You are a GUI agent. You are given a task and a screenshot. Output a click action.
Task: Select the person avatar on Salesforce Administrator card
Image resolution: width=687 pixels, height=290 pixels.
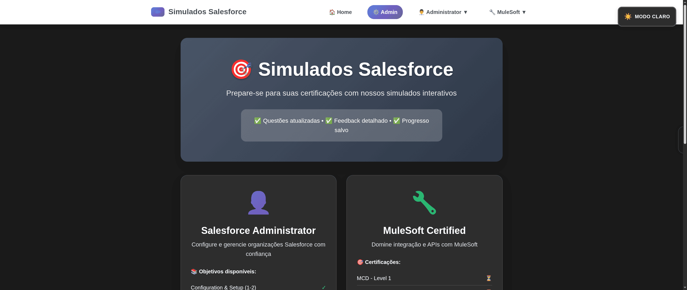258,202
